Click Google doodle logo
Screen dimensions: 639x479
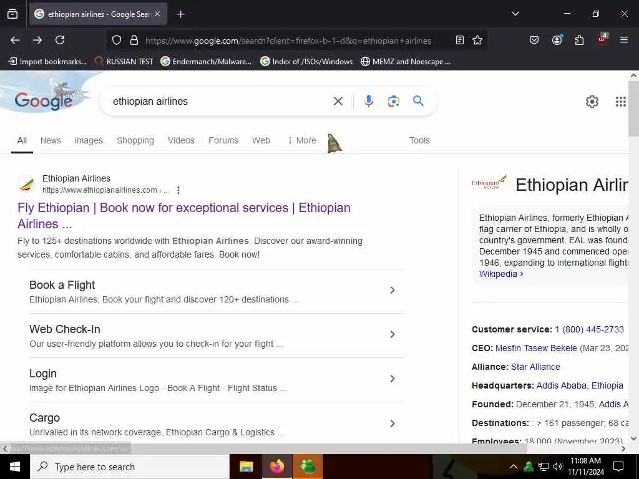(44, 100)
